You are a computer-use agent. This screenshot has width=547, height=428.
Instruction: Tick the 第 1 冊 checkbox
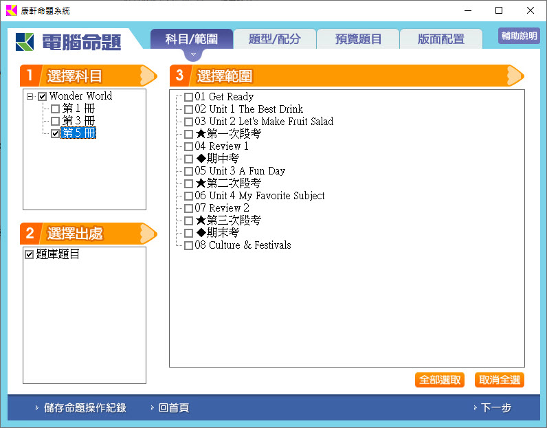55,109
